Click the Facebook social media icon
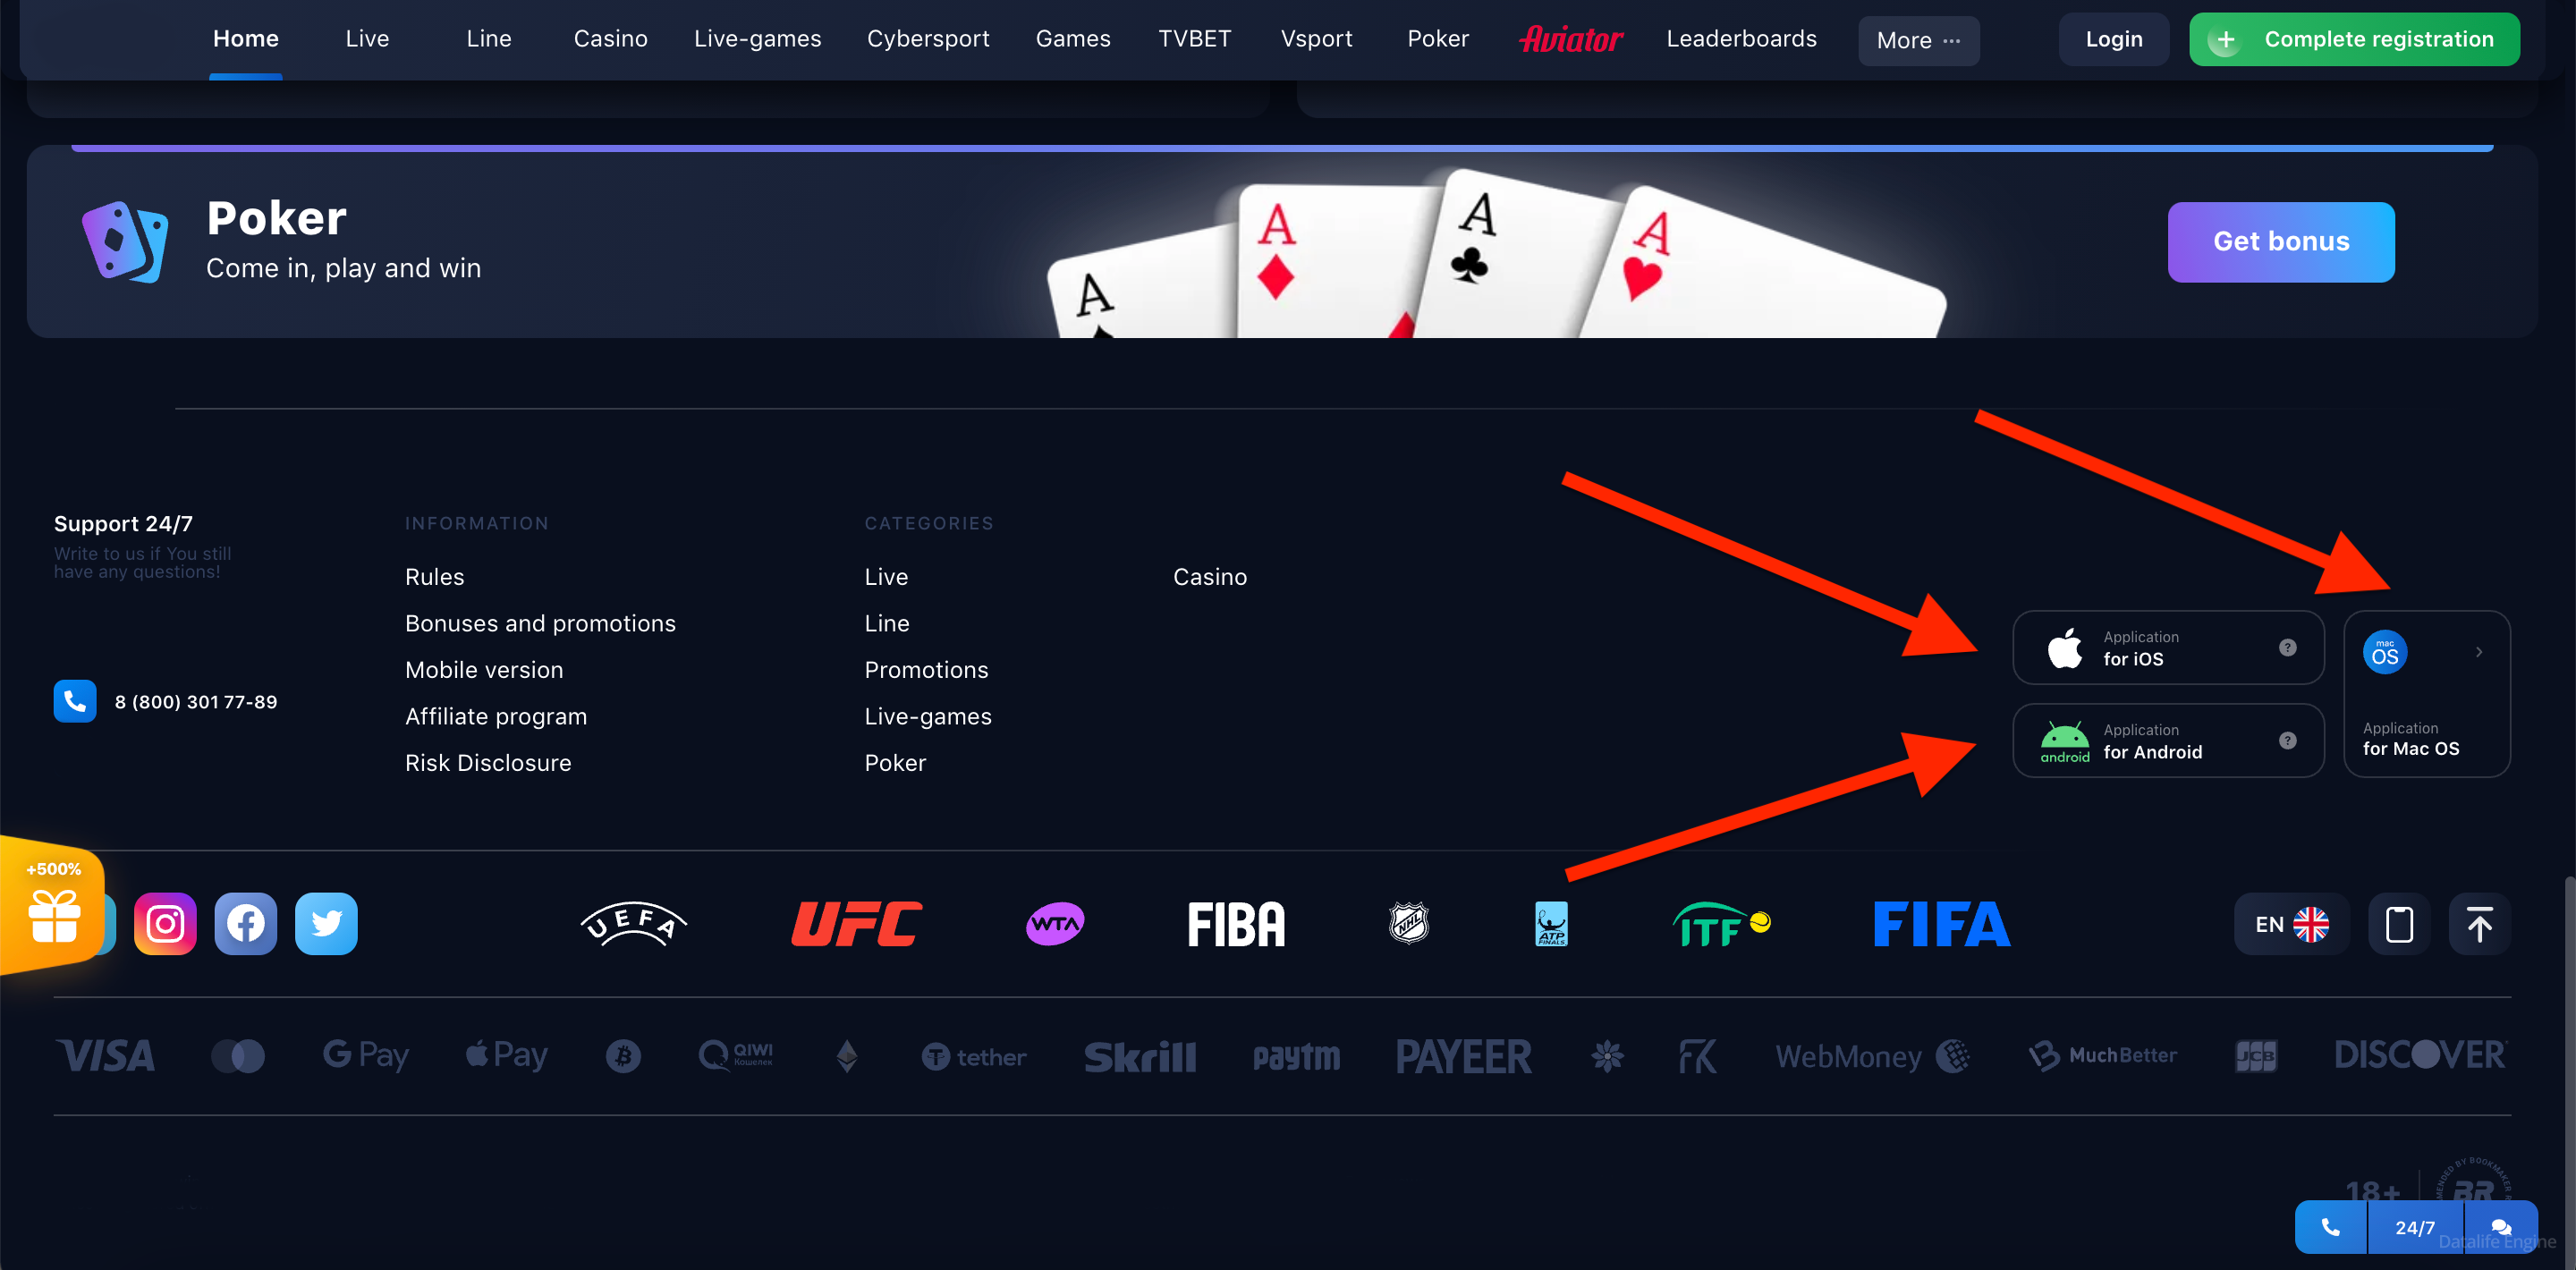2576x1270 pixels. (x=247, y=923)
